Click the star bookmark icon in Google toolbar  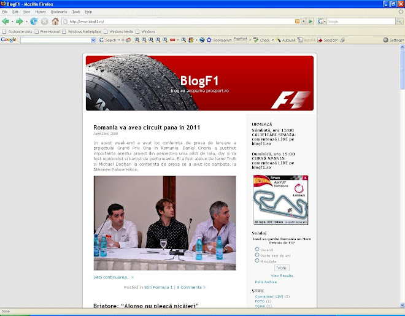(209, 40)
